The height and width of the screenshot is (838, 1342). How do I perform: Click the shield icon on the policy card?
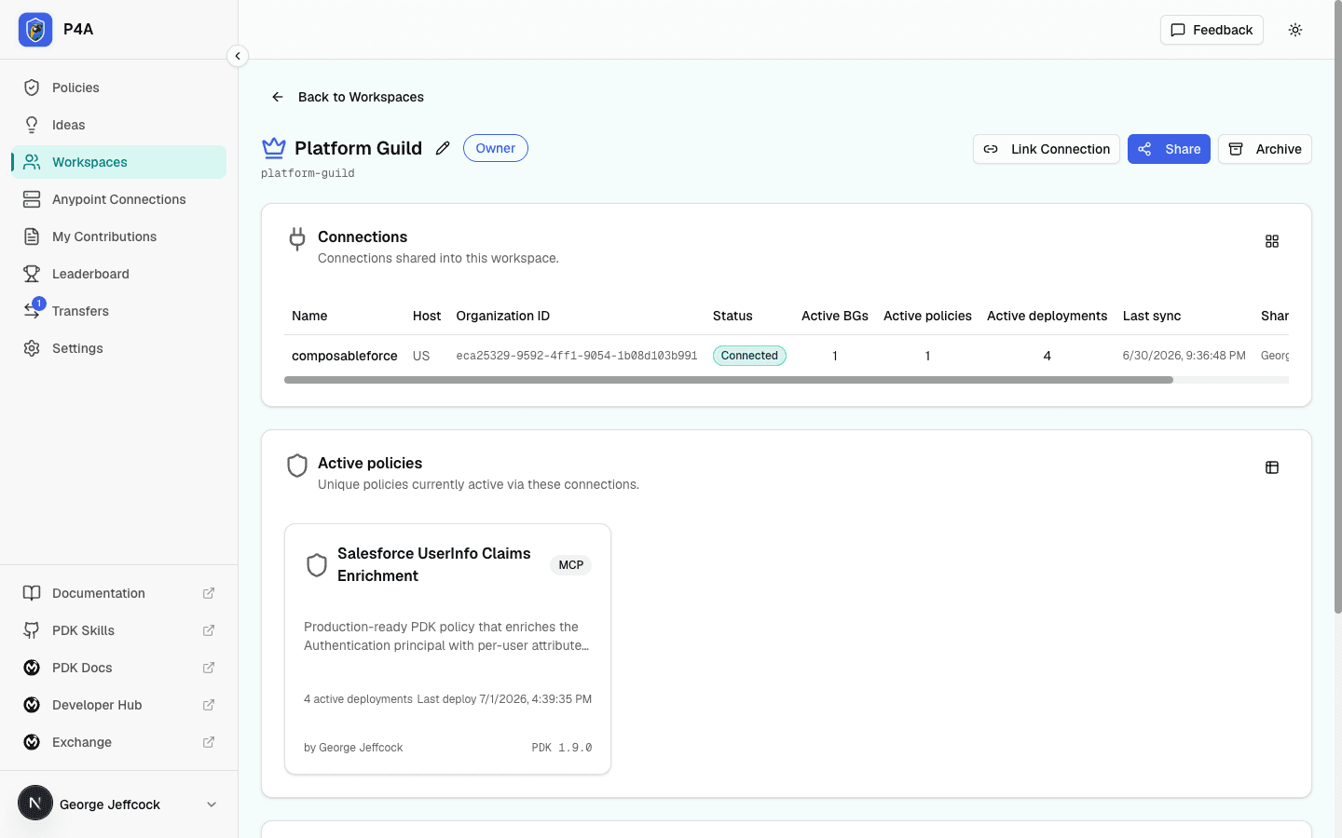(x=317, y=565)
